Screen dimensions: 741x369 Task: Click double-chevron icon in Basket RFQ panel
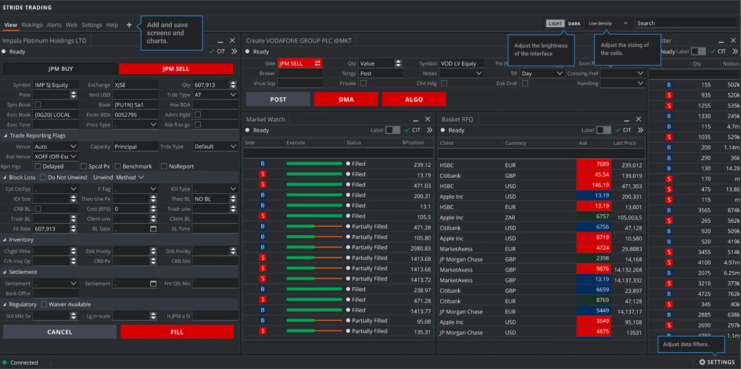[x=640, y=130]
